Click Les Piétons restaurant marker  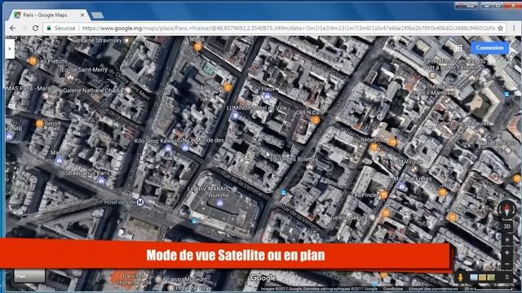coord(33,61)
